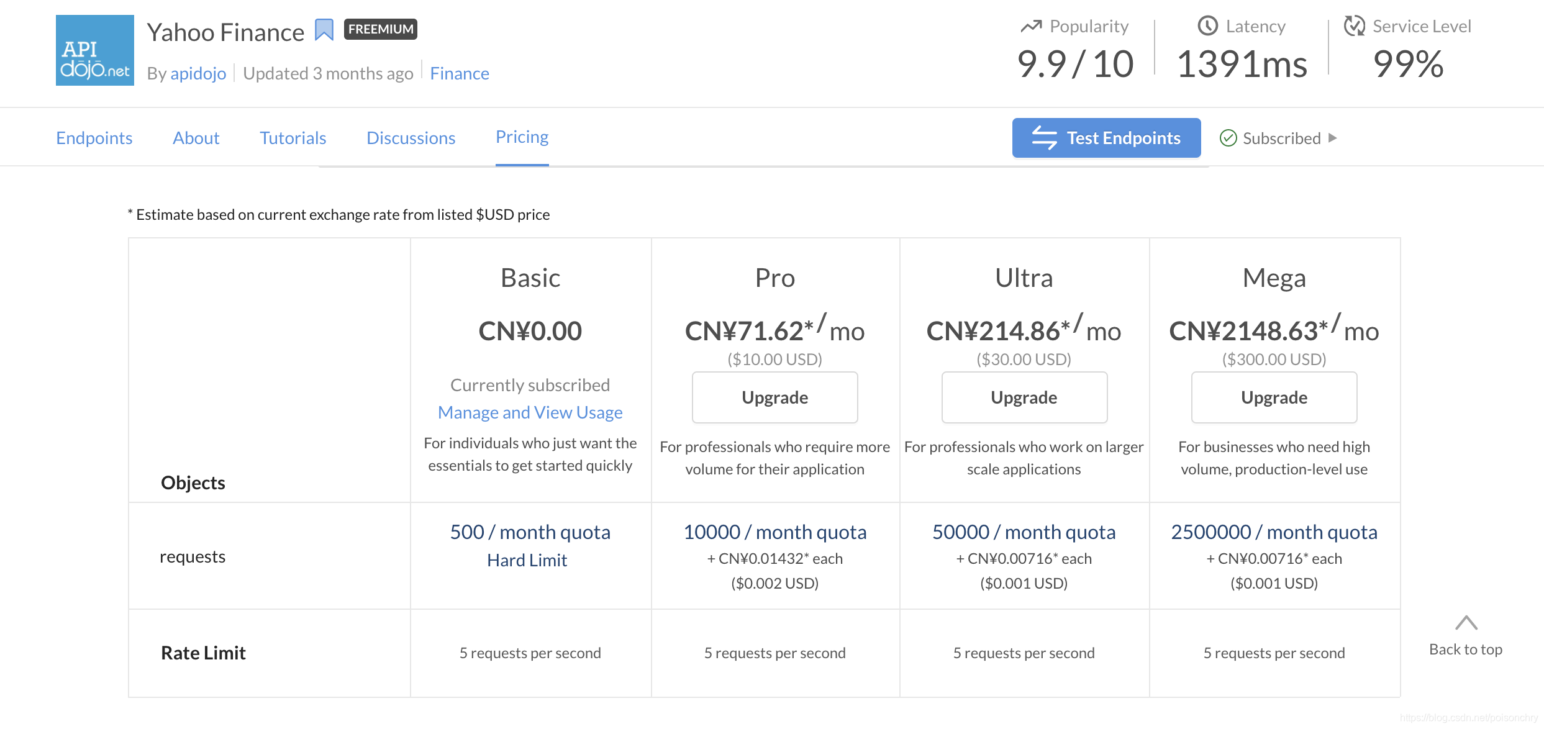Click the green Subscribed checkmark icon
Image resolution: width=1544 pixels, height=729 pixels.
pos(1228,138)
